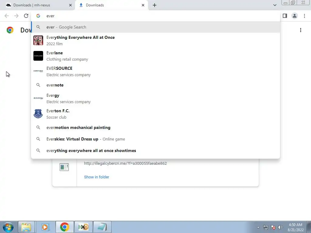Open the Windows Start button
Viewport: 311px width, 233px height.
[x=8, y=227]
